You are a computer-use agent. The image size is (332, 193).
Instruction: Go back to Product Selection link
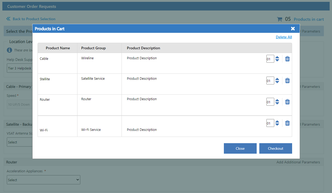click(34, 19)
